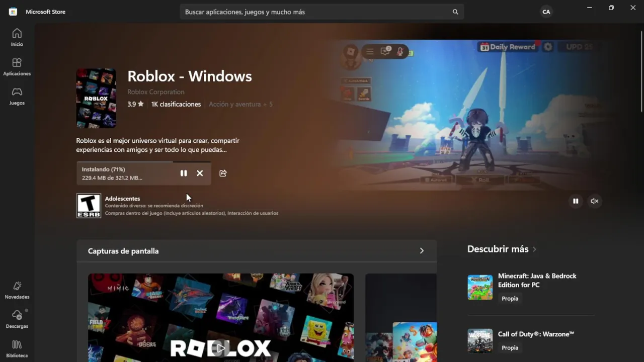Share the Roblox app page
This screenshot has width=644, height=362.
pos(223,173)
